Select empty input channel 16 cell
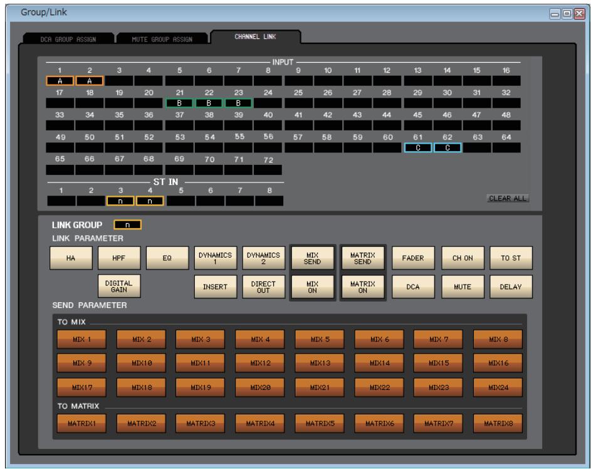The image size is (591, 469). pyautogui.click(x=506, y=81)
